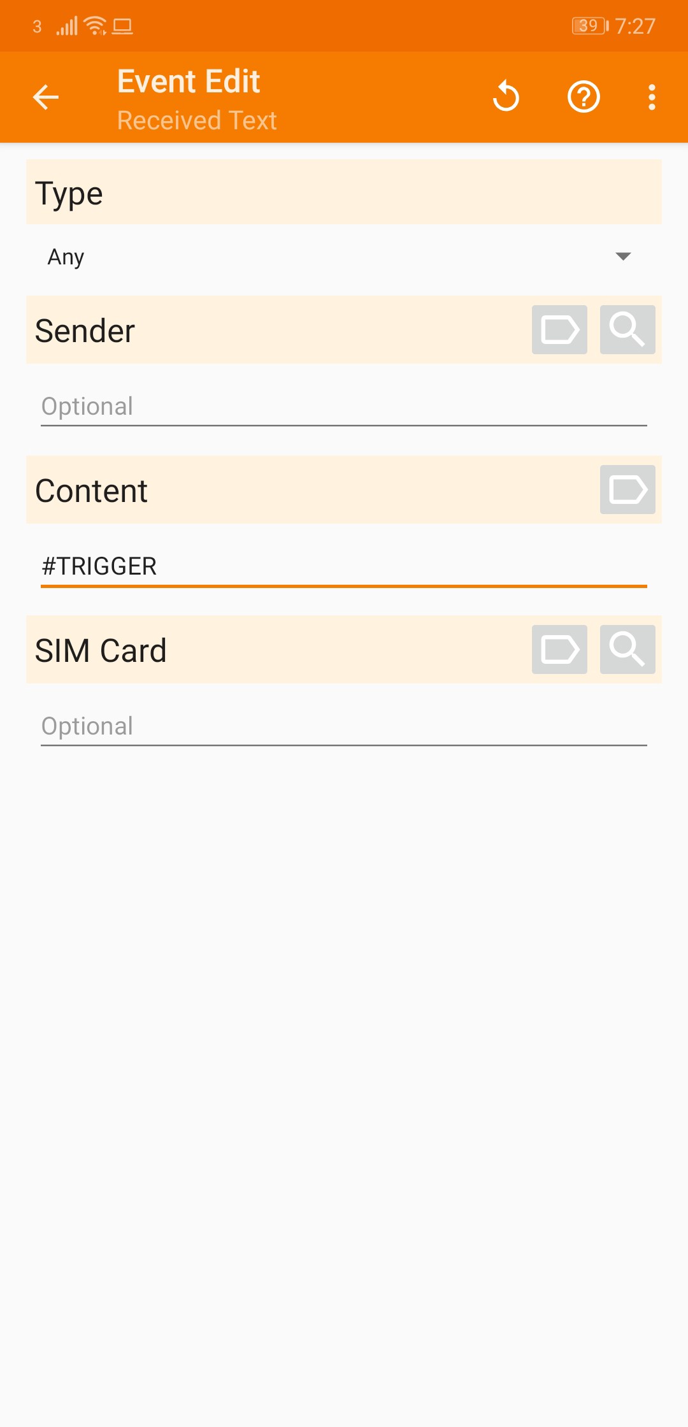
Task: Tap the variable tag icon beside Sender
Action: coord(559,330)
